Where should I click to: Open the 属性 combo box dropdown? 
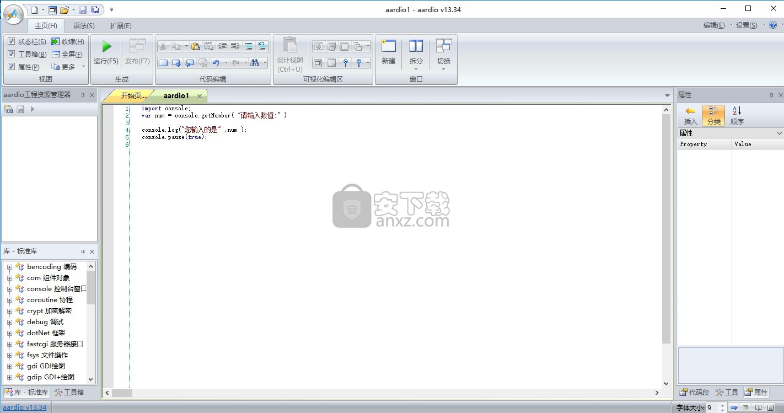(779, 133)
